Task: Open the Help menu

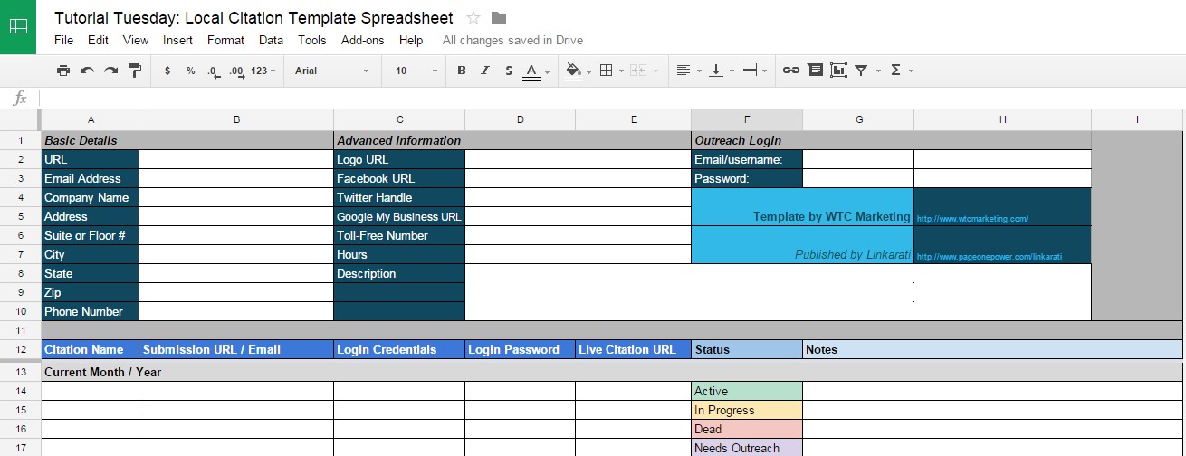Action: click(411, 40)
